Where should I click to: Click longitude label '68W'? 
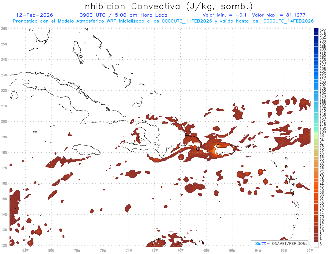pyautogui.click(x=206, y=250)
